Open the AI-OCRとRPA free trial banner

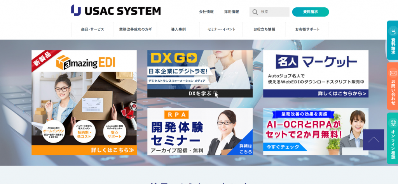[316, 132]
